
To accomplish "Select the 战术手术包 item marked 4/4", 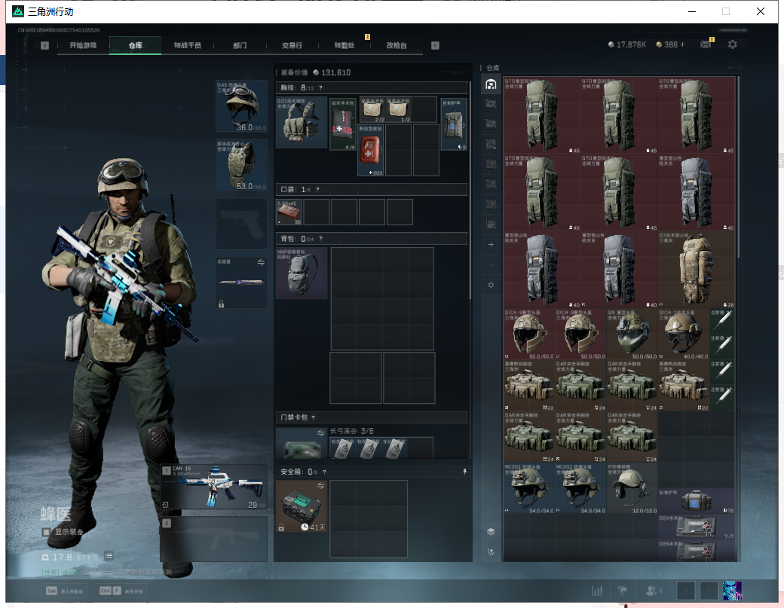I will (x=343, y=124).
